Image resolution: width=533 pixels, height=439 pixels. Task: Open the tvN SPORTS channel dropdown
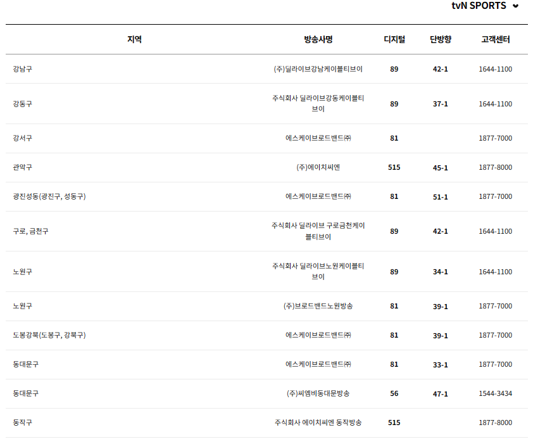[478, 7]
